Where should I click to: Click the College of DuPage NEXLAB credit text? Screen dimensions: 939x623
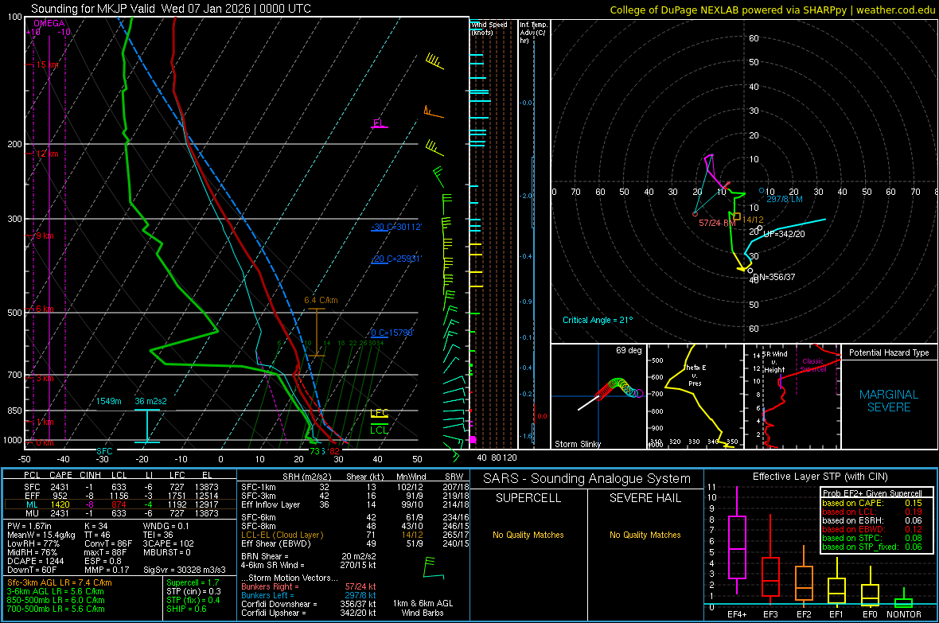pyautogui.click(x=772, y=10)
